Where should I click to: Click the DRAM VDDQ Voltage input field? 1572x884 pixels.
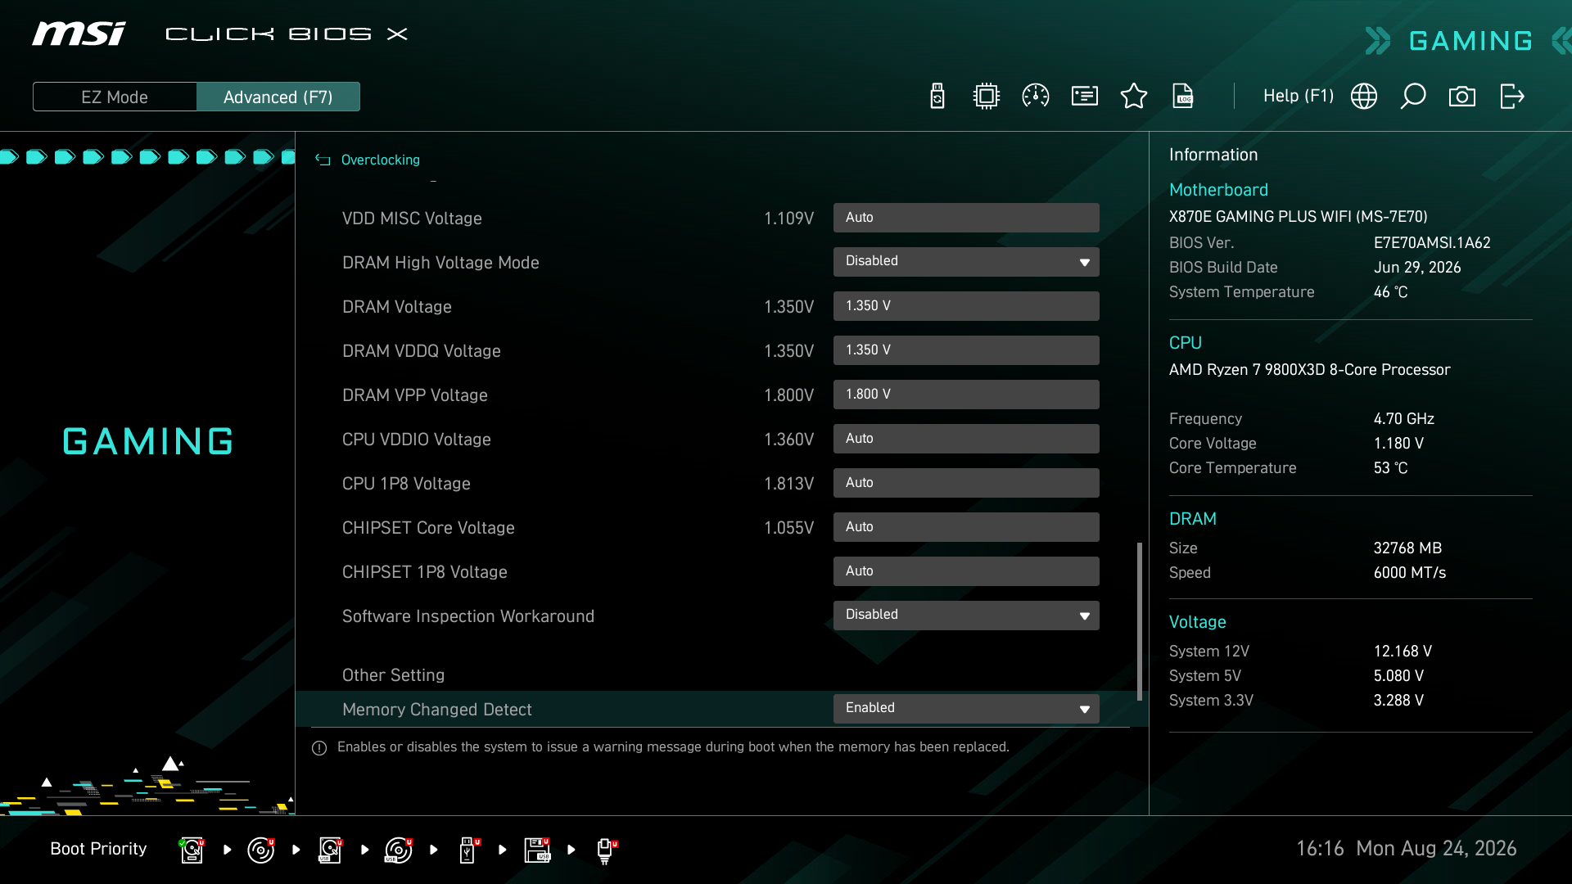coord(966,350)
